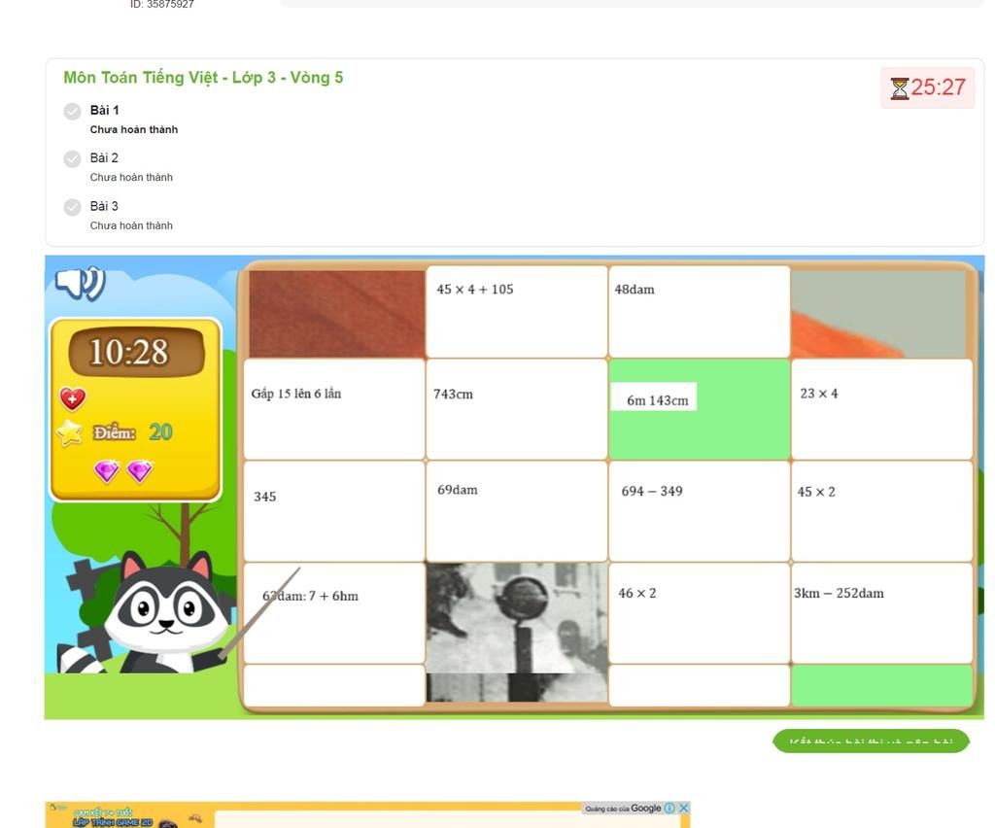
Task: Click the Chưa hoàn thành status under Bài 1
Action: pyautogui.click(x=134, y=129)
